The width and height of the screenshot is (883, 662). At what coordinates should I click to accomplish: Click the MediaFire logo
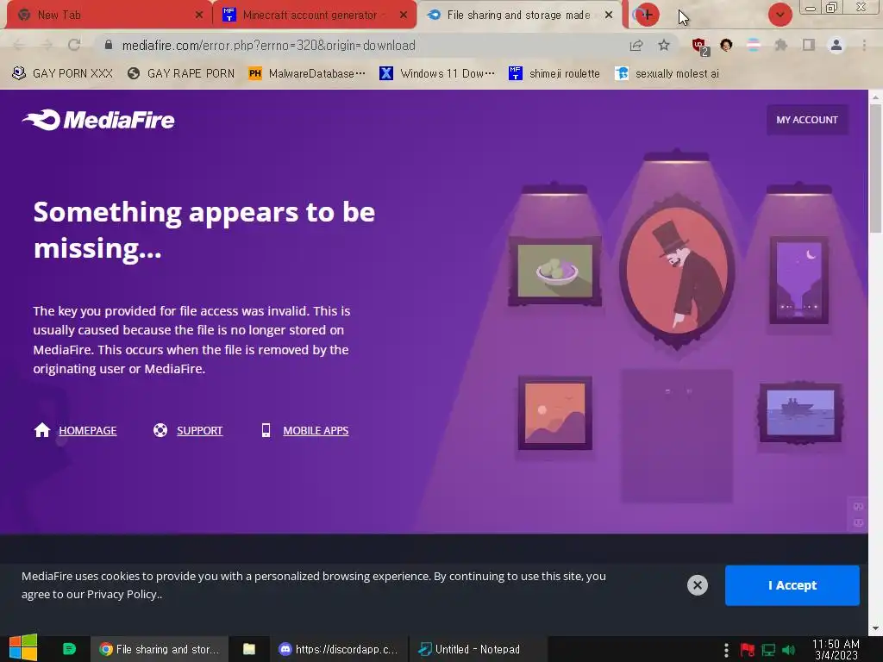98,120
